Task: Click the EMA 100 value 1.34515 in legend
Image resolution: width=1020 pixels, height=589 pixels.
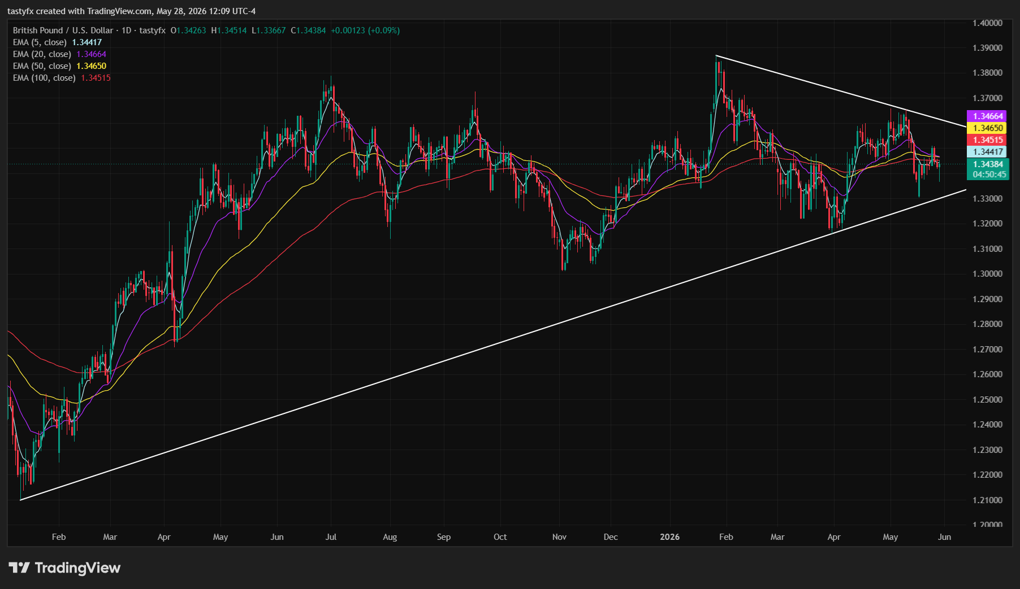Action: [x=96, y=78]
